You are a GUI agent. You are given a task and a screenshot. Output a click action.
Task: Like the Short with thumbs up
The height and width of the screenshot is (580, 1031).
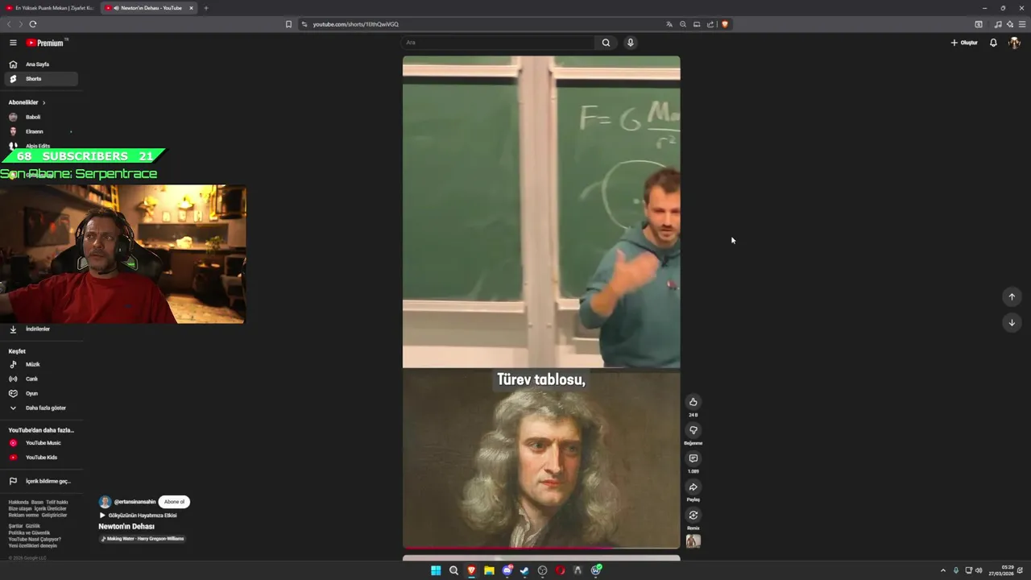693,402
